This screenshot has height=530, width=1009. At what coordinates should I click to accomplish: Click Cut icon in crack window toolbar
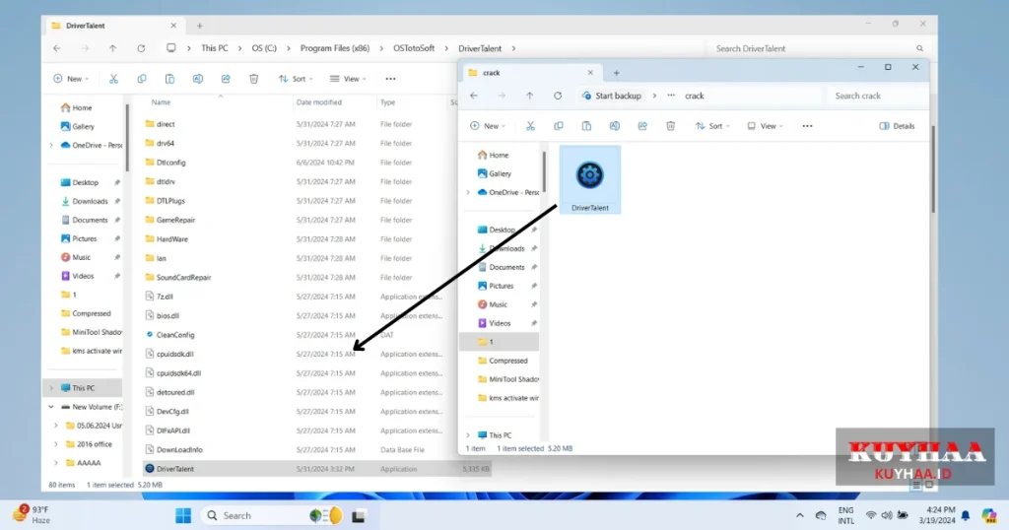[x=530, y=126]
